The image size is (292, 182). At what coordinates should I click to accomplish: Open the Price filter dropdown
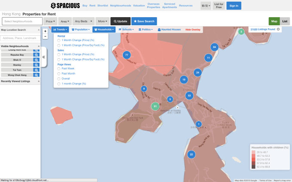[x=50, y=21]
